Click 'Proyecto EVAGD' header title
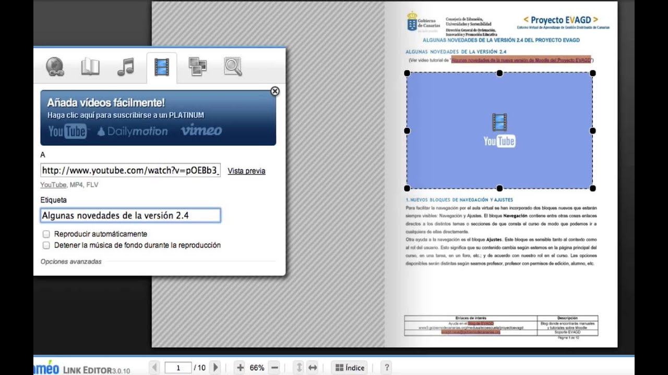 tap(560, 19)
